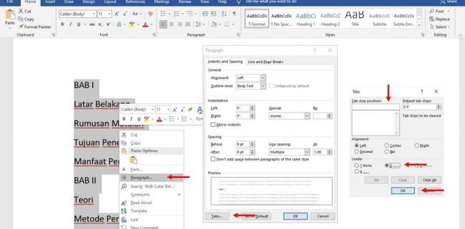Choose Paragraph... from the context menu

151,177
